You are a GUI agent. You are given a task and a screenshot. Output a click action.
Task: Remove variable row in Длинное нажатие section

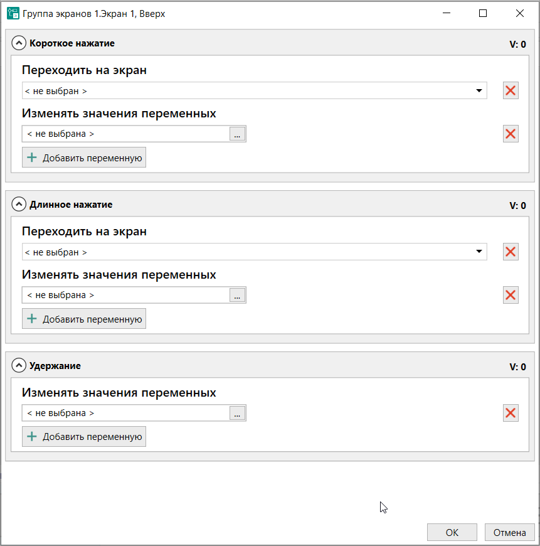(511, 295)
